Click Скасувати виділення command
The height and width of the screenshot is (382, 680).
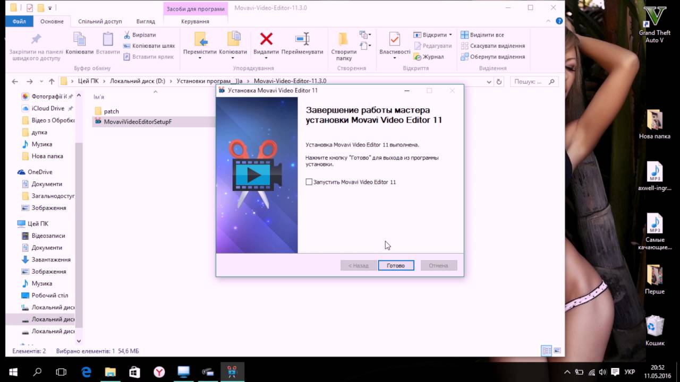click(x=493, y=46)
